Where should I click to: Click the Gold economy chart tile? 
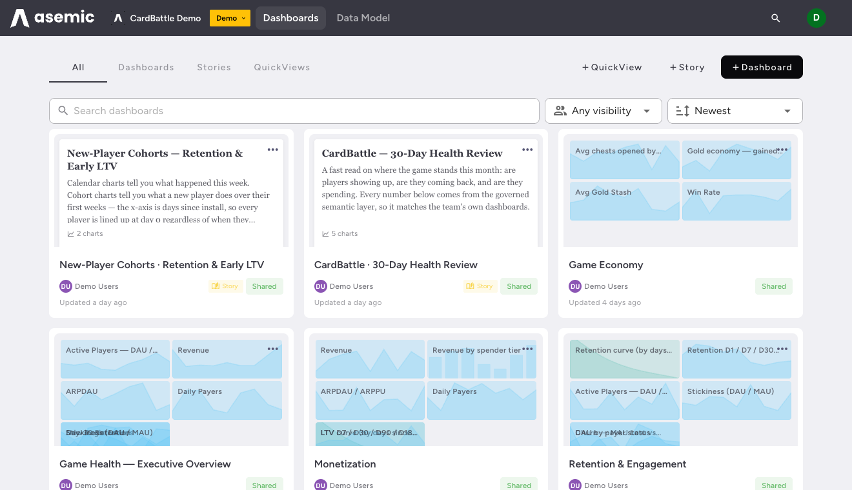[736, 160]
